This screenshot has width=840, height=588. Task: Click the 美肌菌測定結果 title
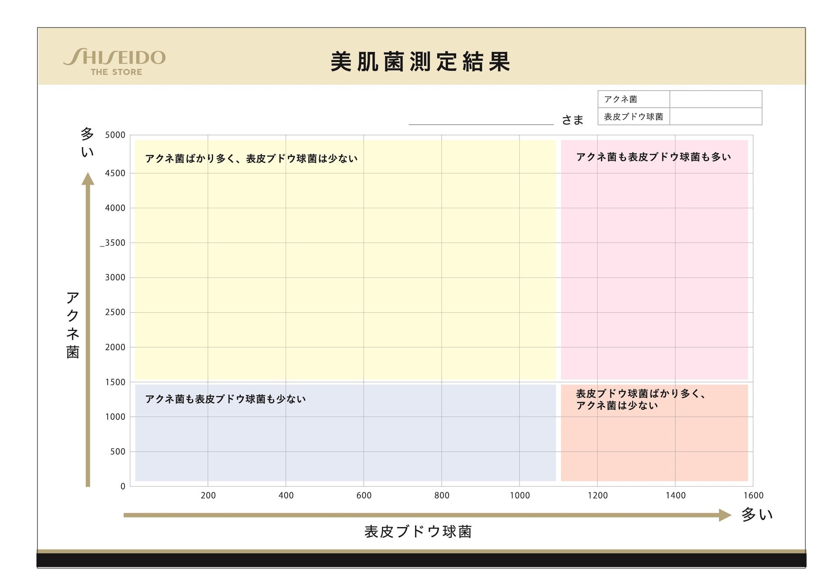420,62
